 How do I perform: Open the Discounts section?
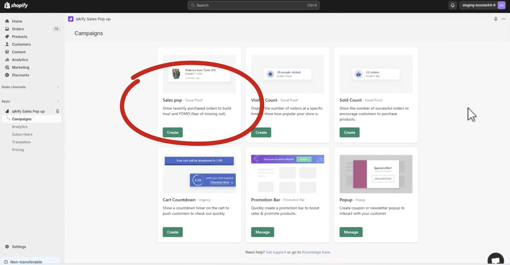point(20,75)
